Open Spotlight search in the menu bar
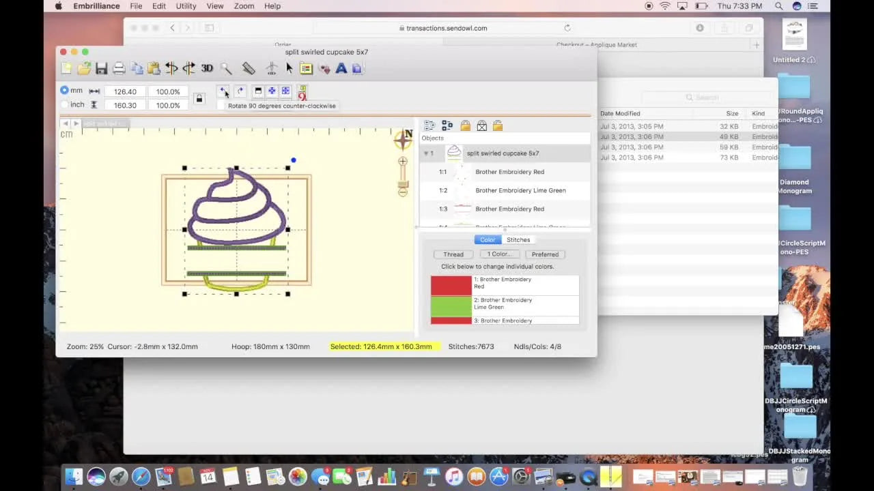 point(779,6)
